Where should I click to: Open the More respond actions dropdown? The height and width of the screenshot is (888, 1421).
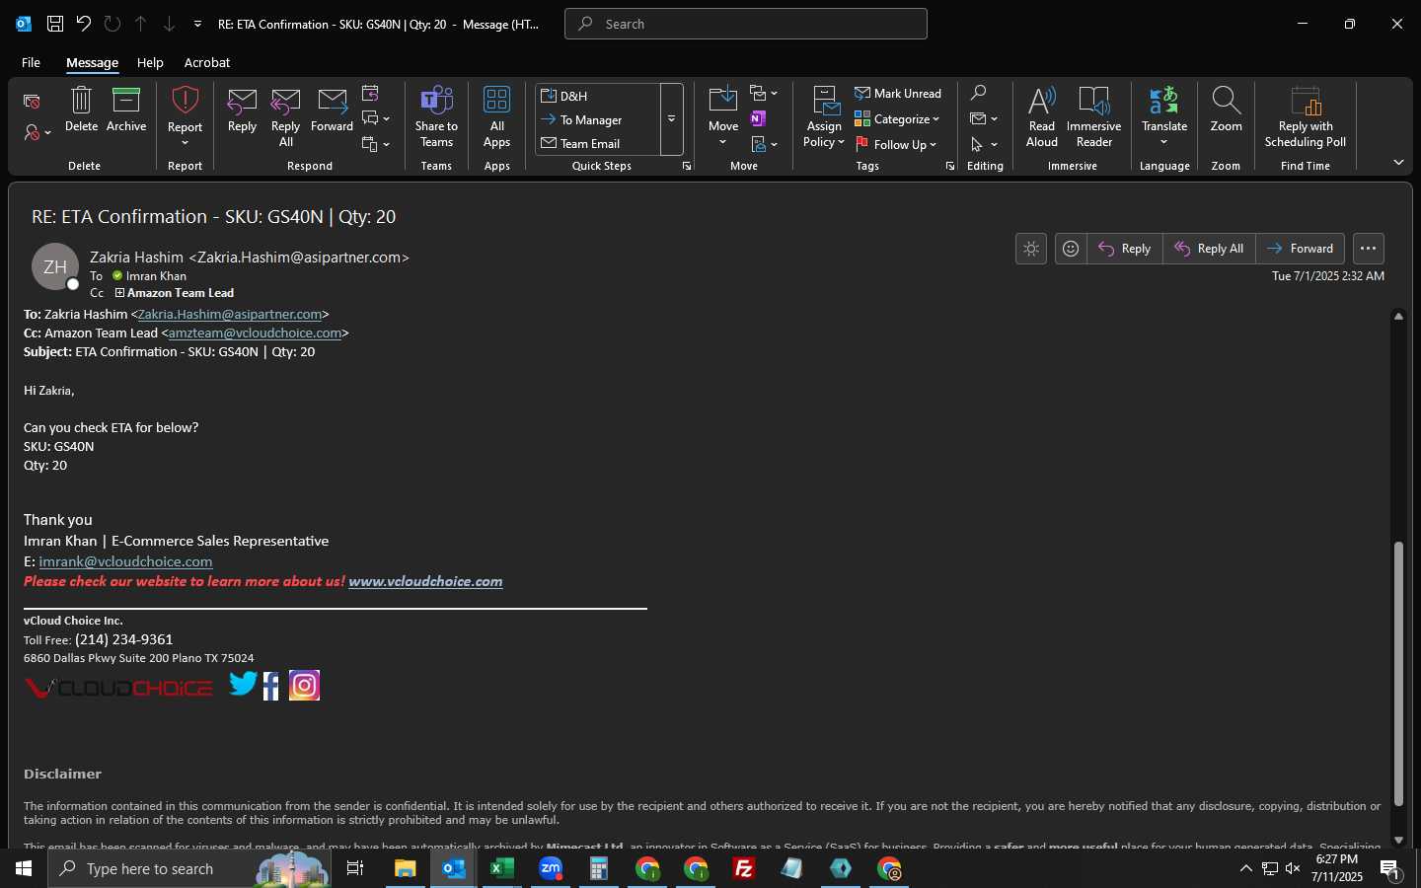pos(376,144)
